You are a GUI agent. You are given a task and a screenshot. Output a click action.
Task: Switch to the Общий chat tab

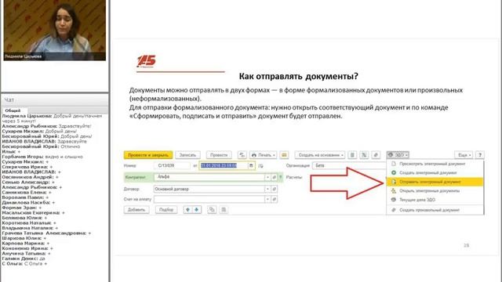pyautogui.click(x=13, y=110)
